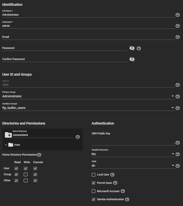Enable Group Write permission checkbox

coord(26,174)
